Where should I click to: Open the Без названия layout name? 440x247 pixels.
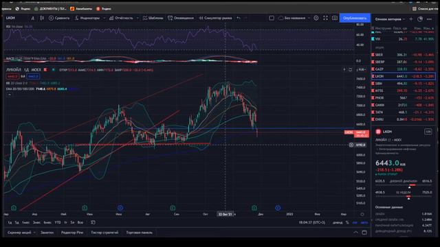[x=291, y=18]
